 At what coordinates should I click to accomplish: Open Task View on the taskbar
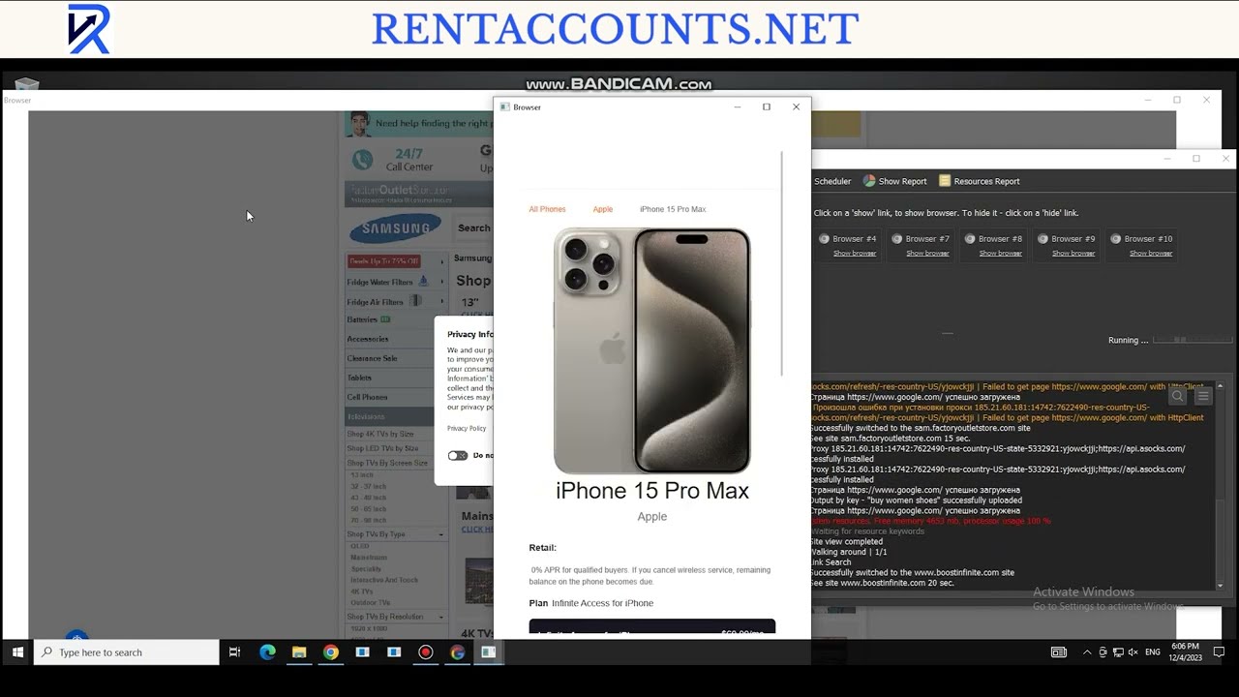pos(234,652)
